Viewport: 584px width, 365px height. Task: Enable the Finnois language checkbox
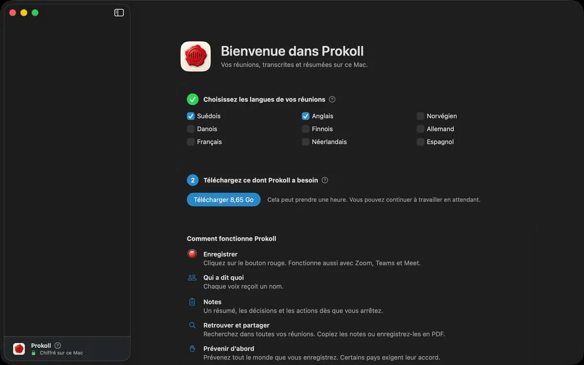[306, 129]
